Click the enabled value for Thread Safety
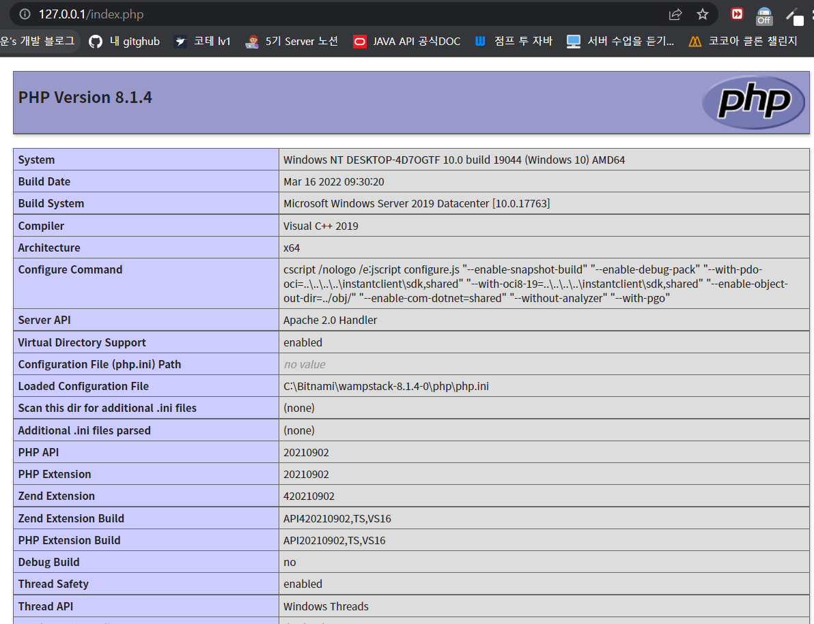Image resolution: width=814 pixels, height=624 pixels. coord(303,584)
